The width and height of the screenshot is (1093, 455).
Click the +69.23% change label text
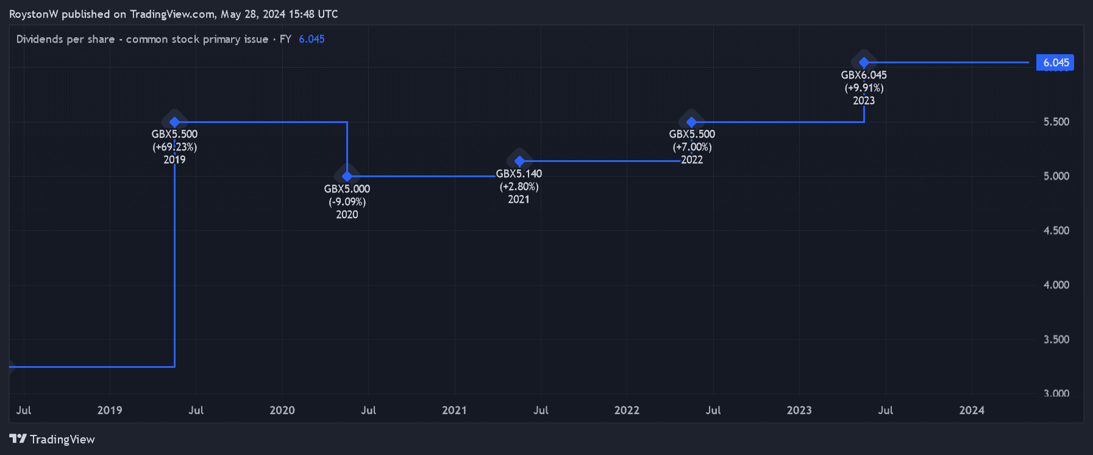tap(174, 147)
